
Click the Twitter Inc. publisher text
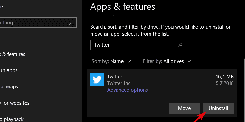click(119, 83)
